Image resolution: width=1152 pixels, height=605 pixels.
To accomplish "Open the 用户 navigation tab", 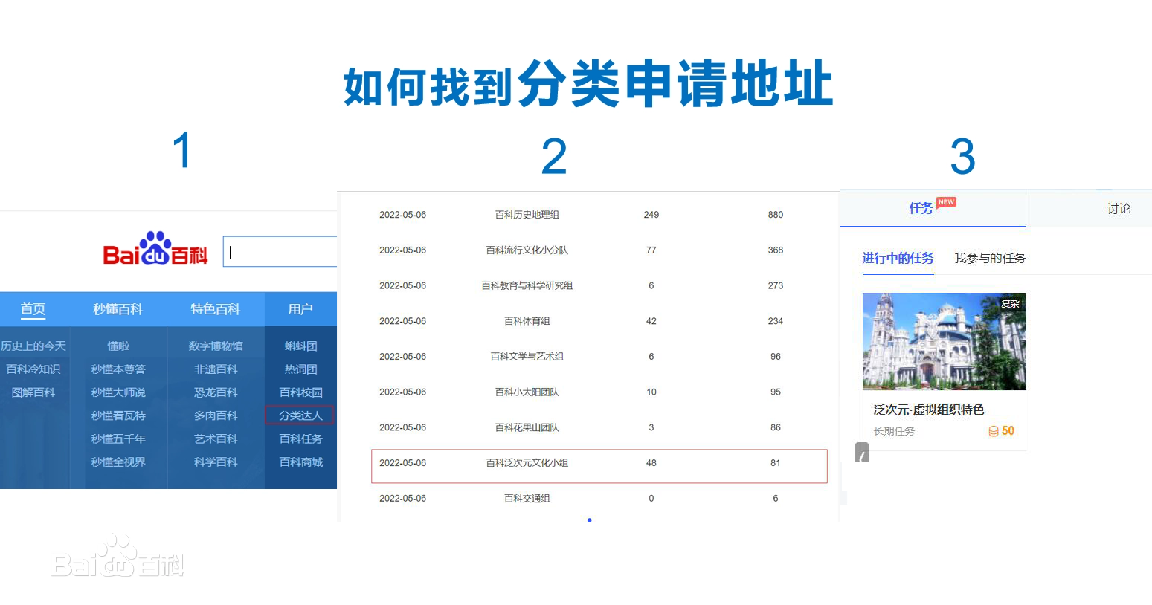I will tap(300, 309).
